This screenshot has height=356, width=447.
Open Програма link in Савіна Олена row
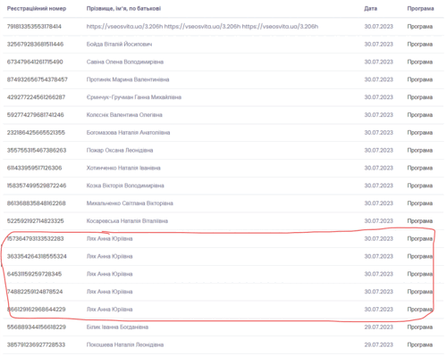click(x=420, y=62)
